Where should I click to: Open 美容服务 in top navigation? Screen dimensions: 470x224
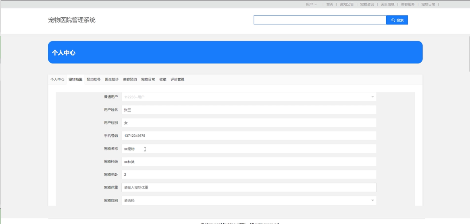408,4
